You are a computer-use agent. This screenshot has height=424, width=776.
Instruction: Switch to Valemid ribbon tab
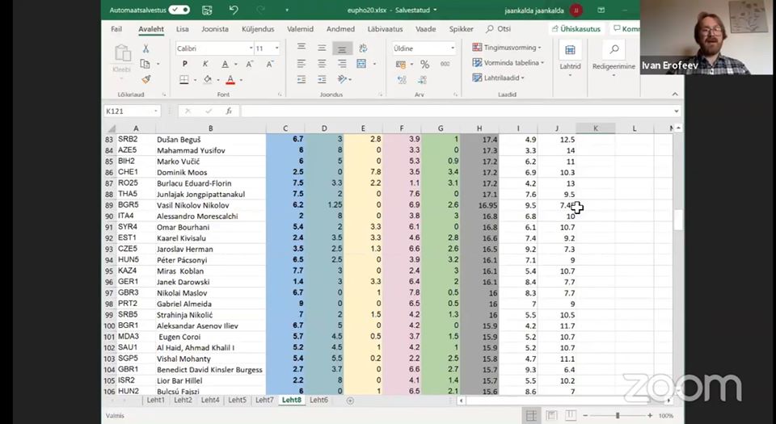301,29
